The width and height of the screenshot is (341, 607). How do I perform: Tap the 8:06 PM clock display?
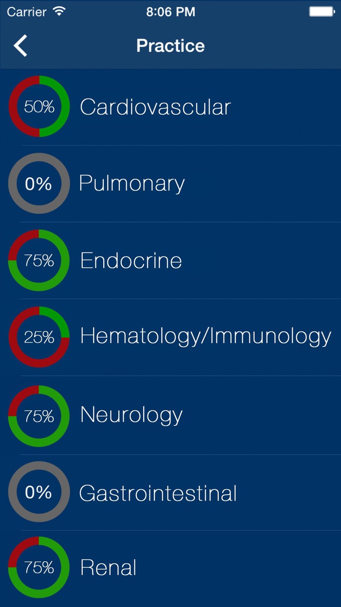coord(170,11)
